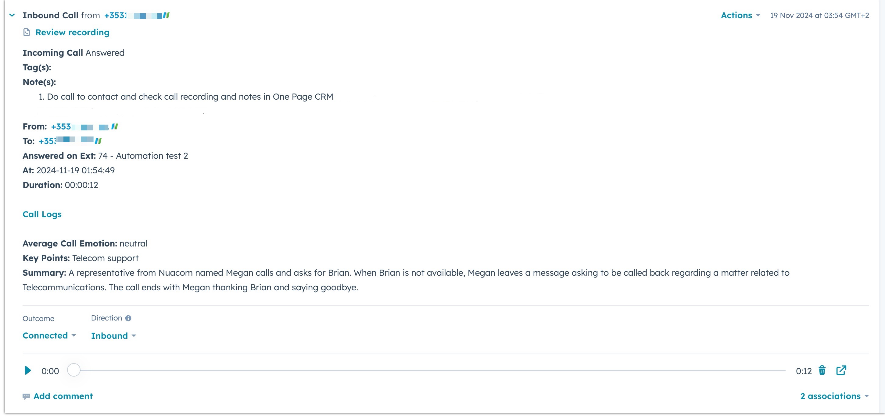Click the Nuacom icon beside header number
885x418 pixels.
pyautogui.click(x=166, y=16)
